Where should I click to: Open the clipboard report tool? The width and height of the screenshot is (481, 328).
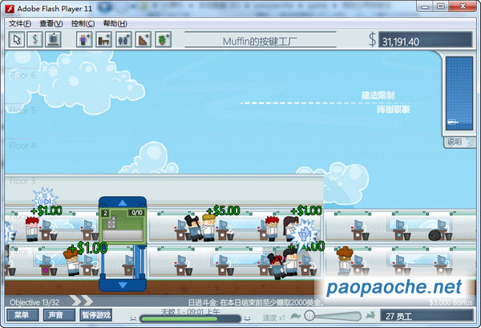tap(54, 39)
